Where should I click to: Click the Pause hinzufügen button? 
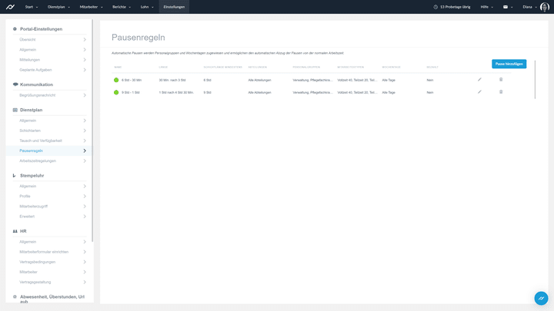point(509,64)
